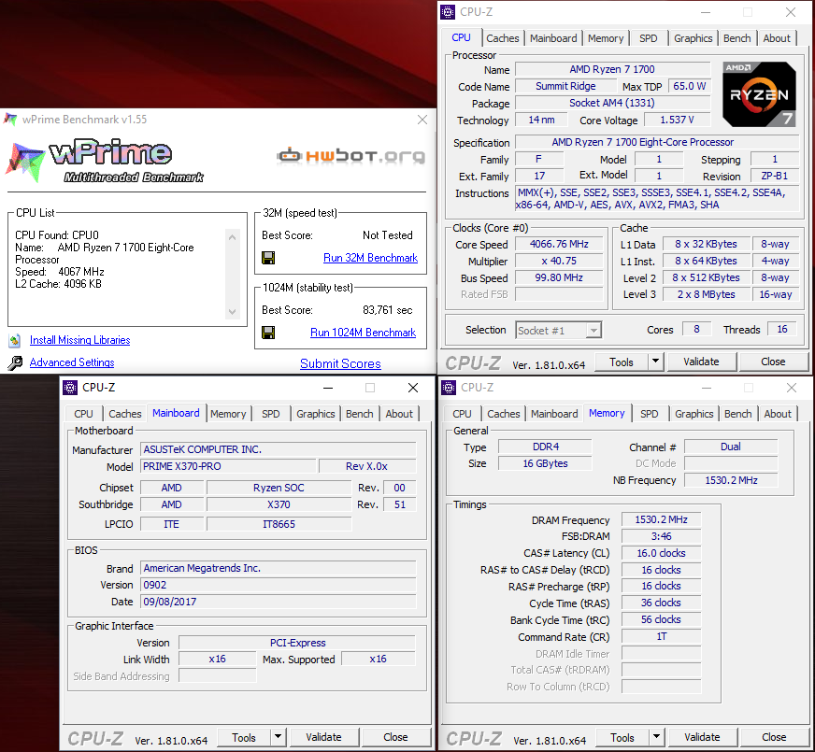Click the motherboard model PRIME X370-PRO
Image resolution: width=815 pixels, height=752 pixels.
point(228,466)
